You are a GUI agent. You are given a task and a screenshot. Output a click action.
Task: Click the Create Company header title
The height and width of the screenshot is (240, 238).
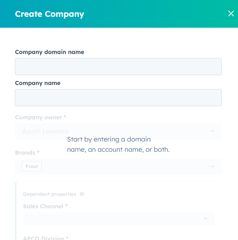tap(49, 14)
